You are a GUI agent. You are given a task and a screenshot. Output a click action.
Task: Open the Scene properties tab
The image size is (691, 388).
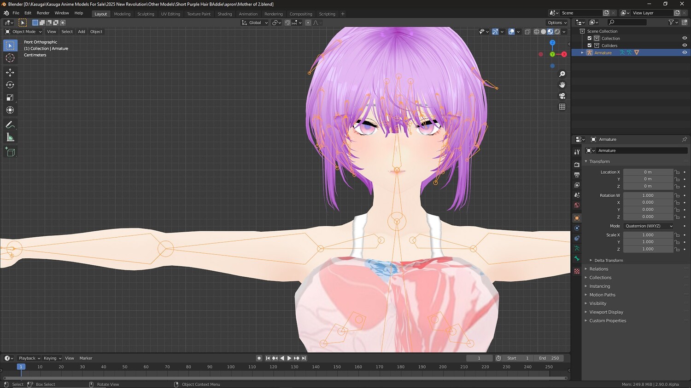click(x=577, y=195)
